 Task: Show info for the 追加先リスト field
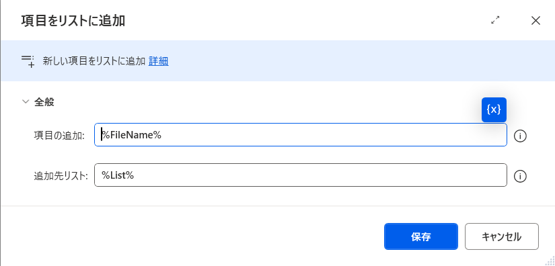[520, 176]
